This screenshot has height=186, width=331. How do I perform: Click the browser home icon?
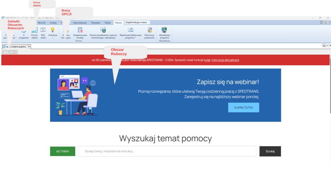(16, 52)
